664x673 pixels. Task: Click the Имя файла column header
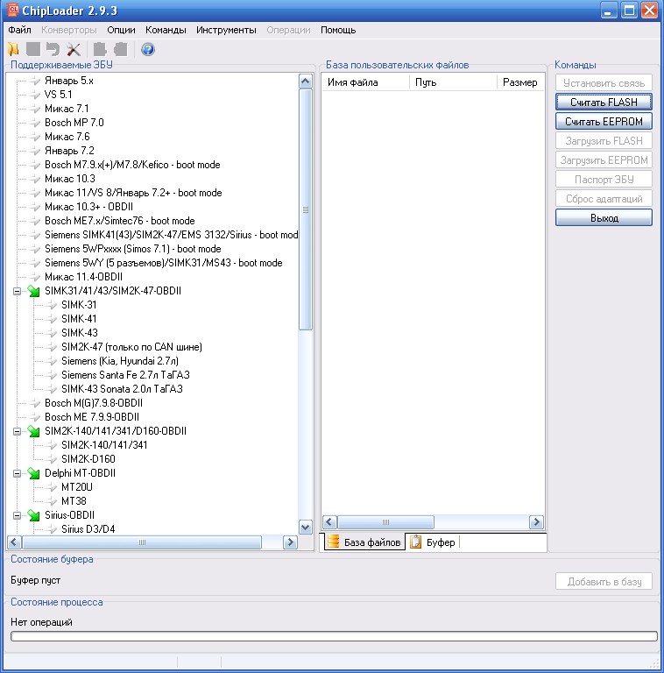(x=365, y=82)
